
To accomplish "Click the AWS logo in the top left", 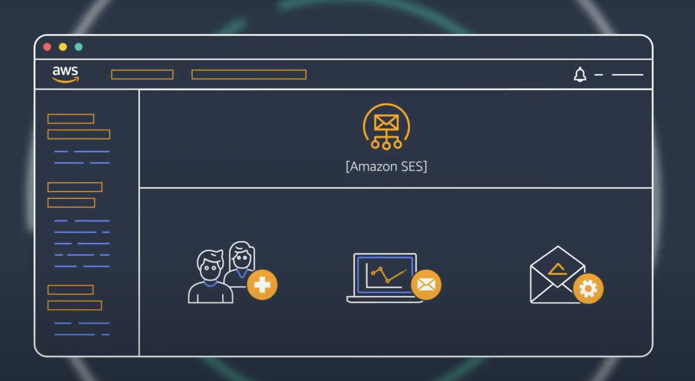I will click(65, 74).
